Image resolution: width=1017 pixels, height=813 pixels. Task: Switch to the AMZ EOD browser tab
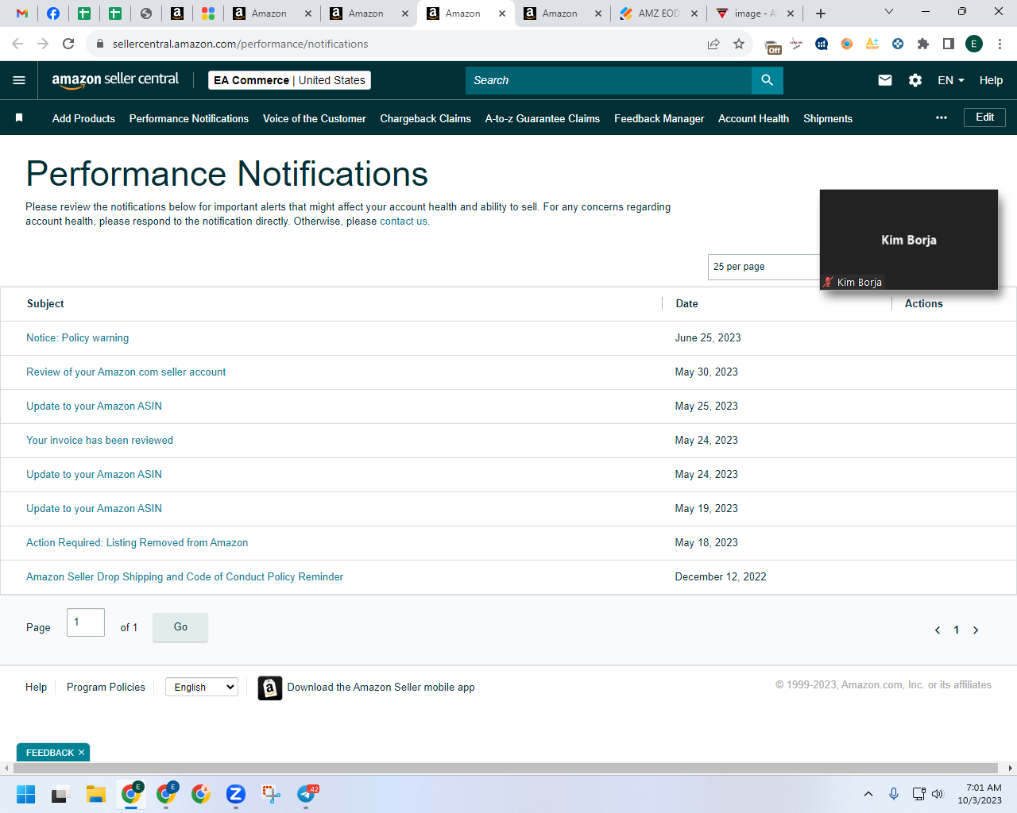pos(659,13)
